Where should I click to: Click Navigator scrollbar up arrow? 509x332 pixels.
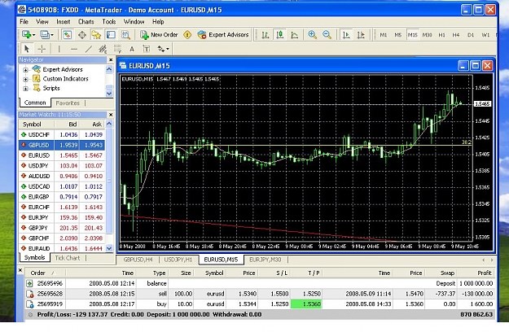(x=109, y=68)
